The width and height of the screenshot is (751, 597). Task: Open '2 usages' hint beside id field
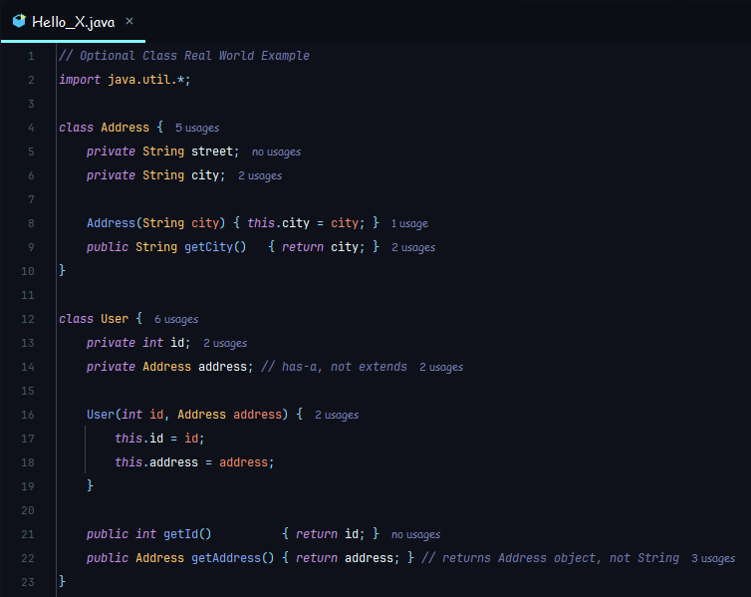pos(225,343)
